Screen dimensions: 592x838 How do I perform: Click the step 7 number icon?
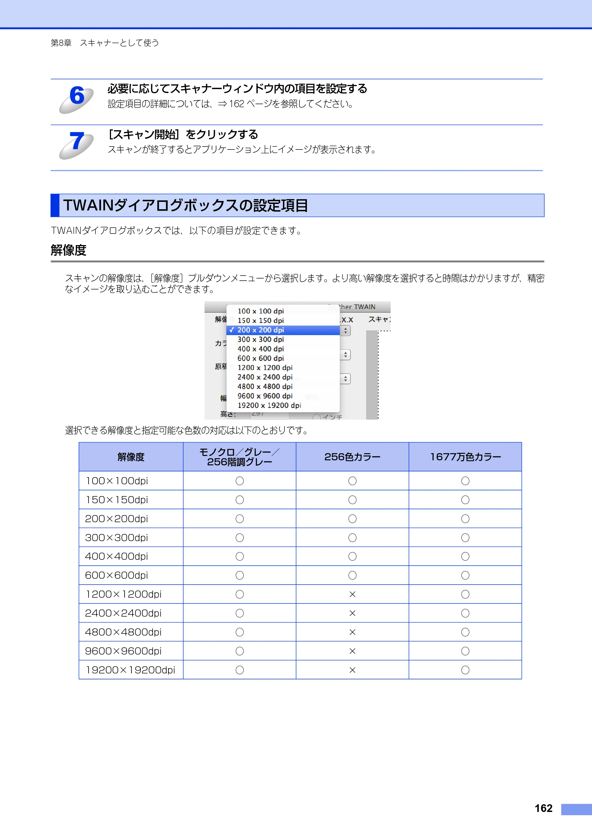[77, 145]
